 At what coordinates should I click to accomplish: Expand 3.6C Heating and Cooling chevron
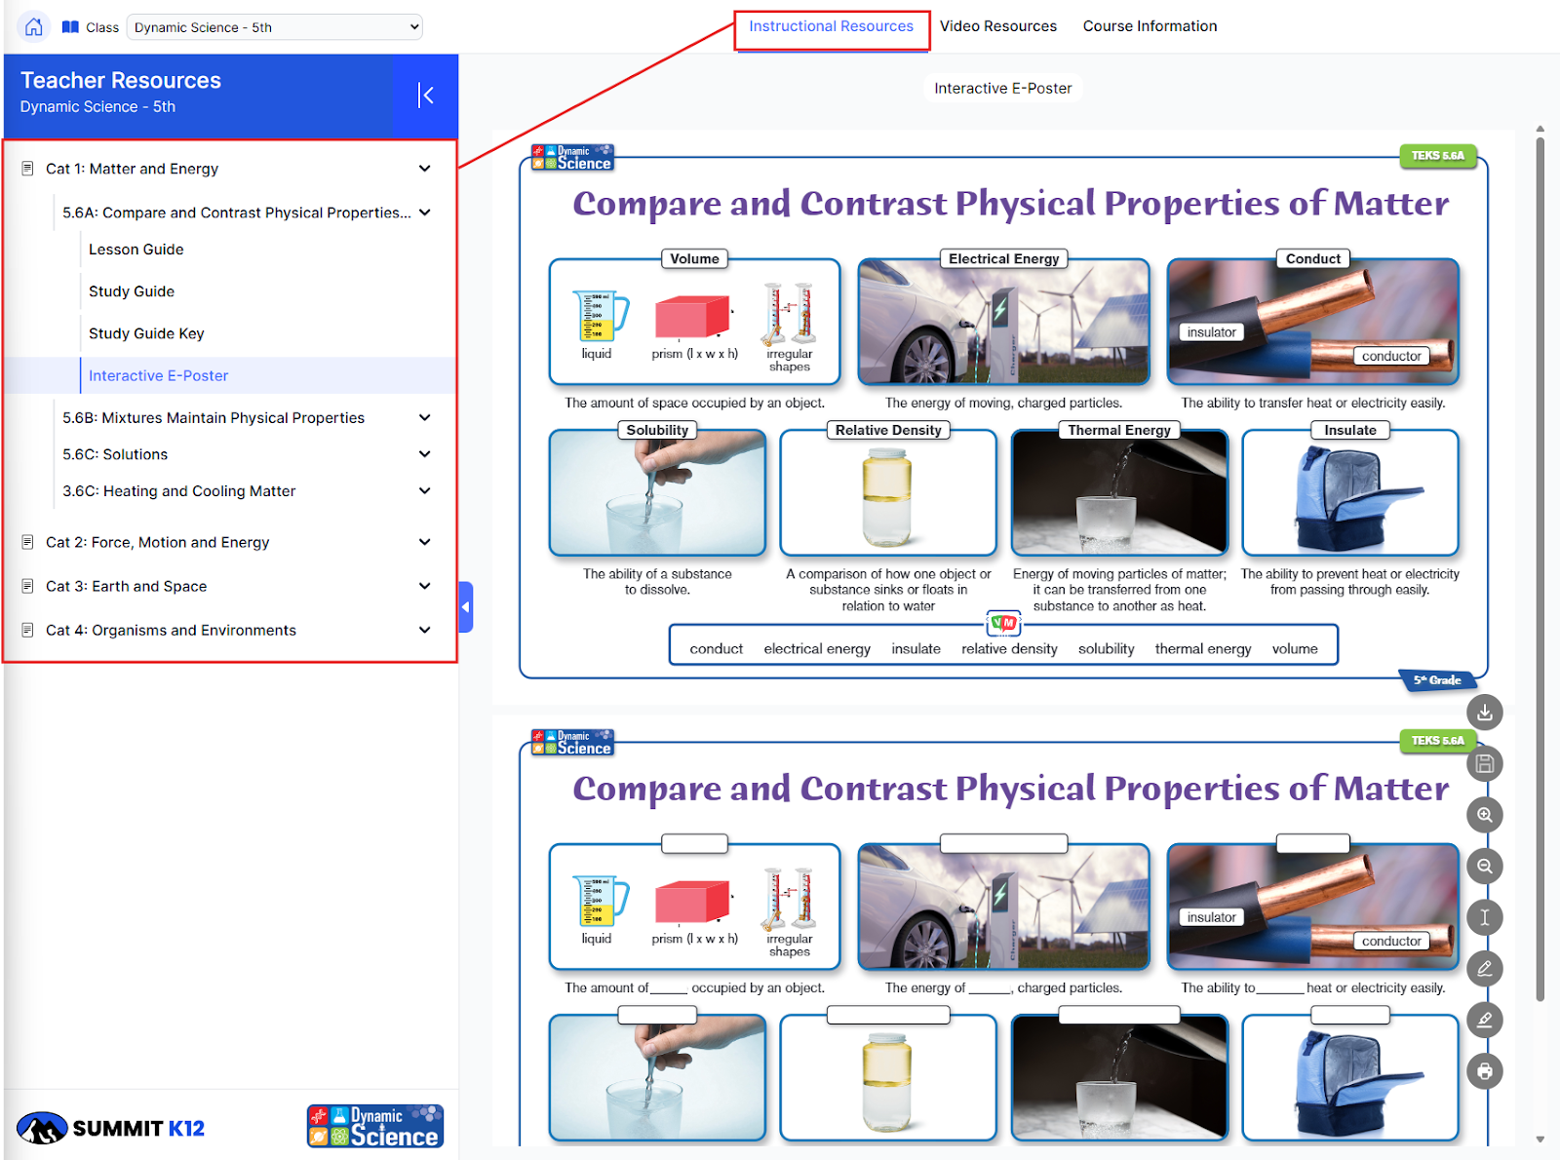[x=425, y=490]
